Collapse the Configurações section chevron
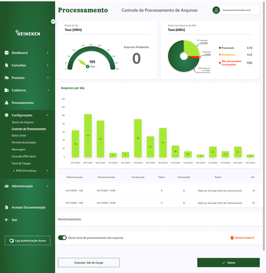266x273 pixels. pos(47,115)
